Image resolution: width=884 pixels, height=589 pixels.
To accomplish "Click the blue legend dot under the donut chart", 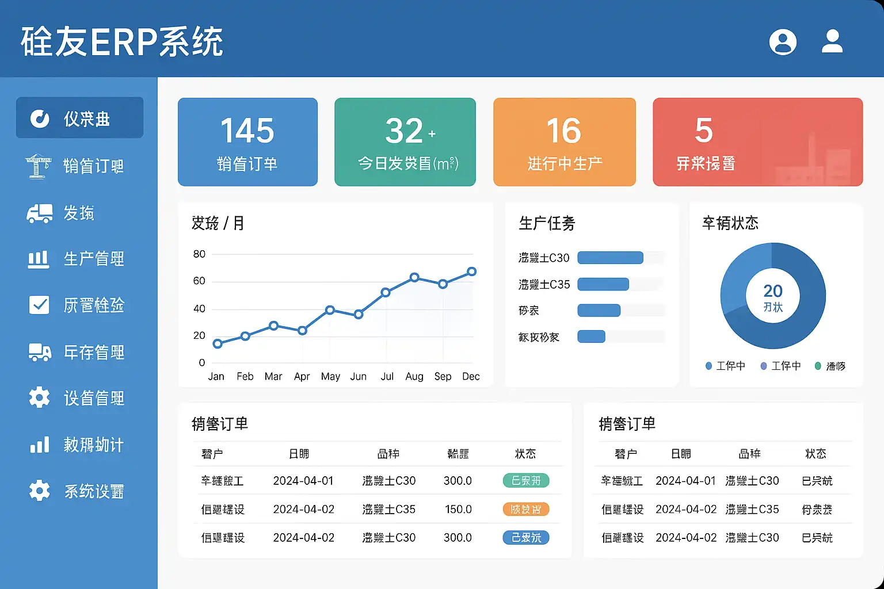I will (709, 366).
